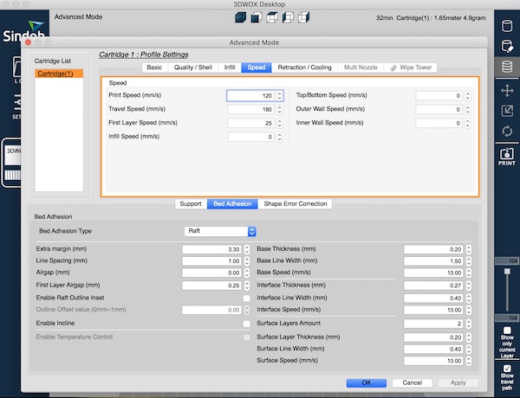This screenshot has width=520, height=398.
Task: Select Cartridge(1) in the Cartridge List
Action: point(59,74)
